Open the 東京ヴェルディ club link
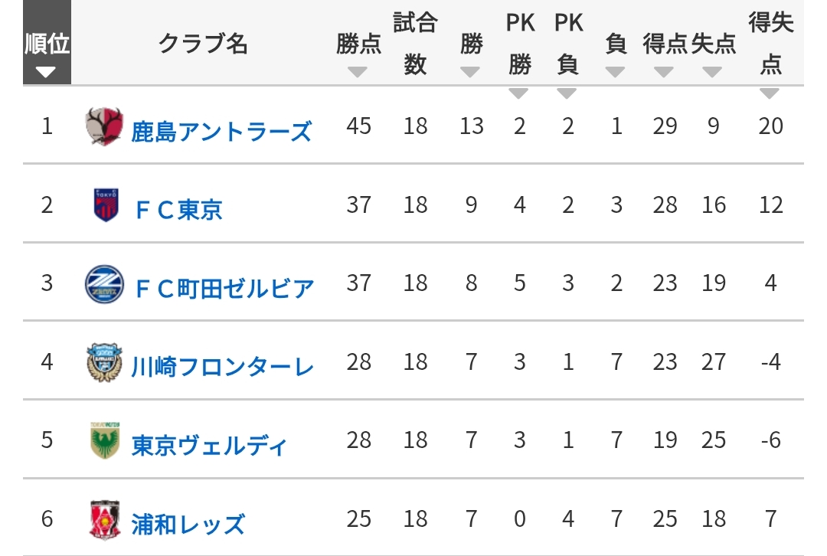Screen dimensions: 827x556 [209, 446]
